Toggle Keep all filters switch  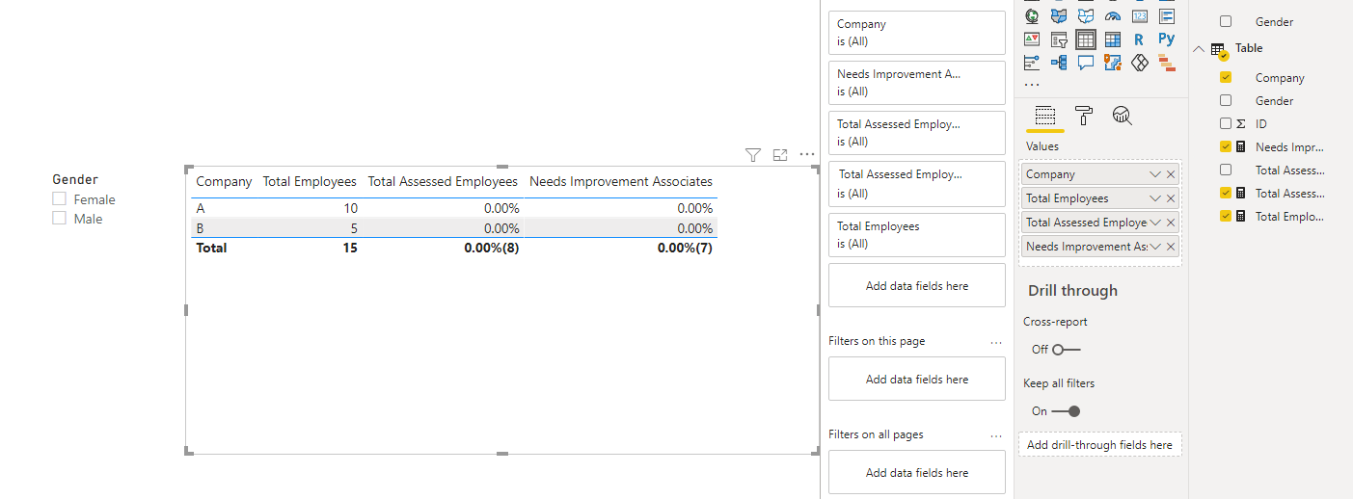click(1066, 411)
